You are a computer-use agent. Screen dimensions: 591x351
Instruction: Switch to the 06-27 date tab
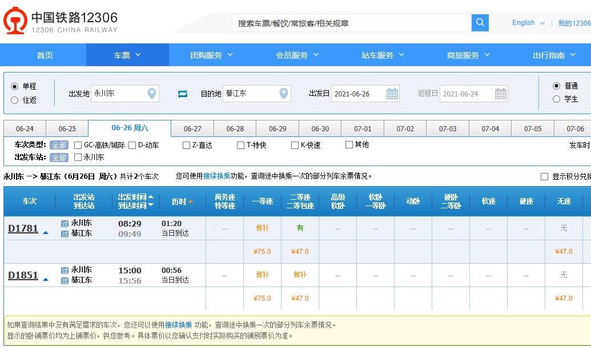point(191,128)
